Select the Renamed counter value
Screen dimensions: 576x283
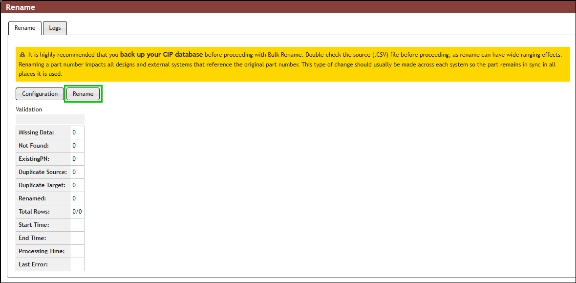click(x=77, y=198)
